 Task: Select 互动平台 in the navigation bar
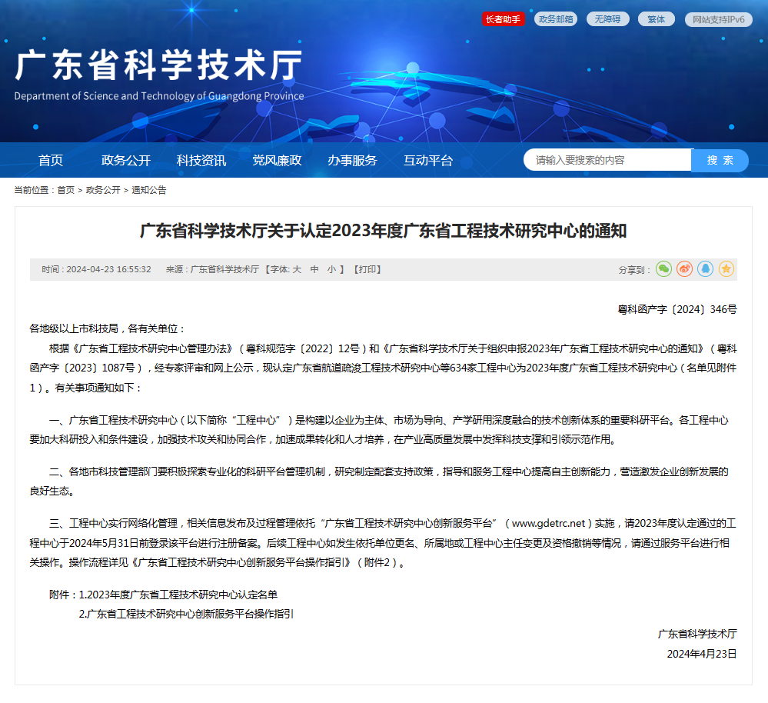[428, 161]
